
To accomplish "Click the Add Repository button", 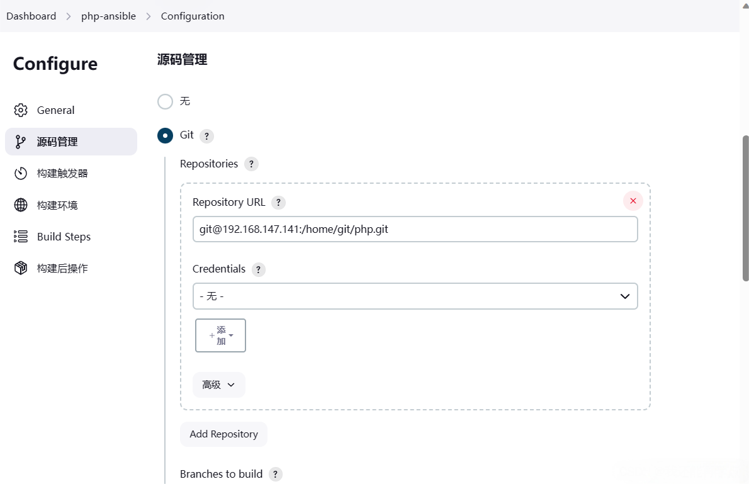I will pos(223,434).
